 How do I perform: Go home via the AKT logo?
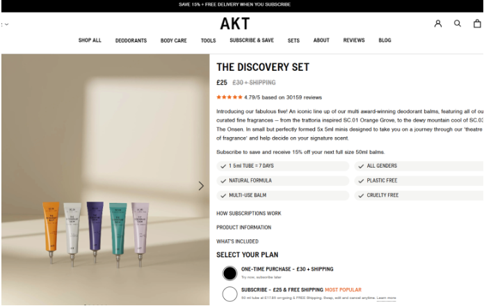click(235, 24)
